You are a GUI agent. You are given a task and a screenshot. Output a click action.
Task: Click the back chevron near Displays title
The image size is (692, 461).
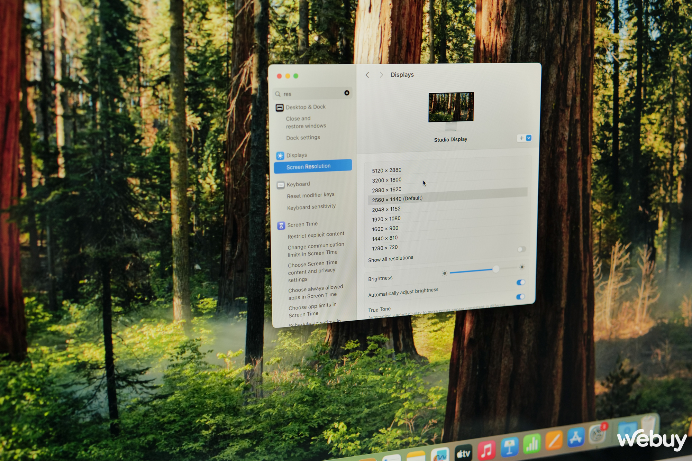pos(367,75)
